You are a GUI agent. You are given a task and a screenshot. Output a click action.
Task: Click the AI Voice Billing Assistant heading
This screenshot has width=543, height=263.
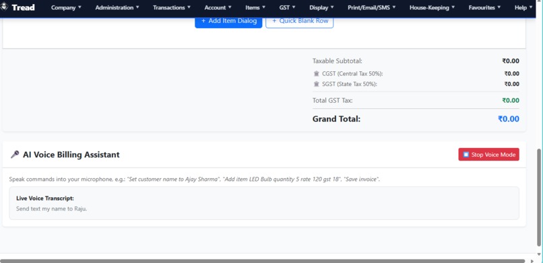[x=71, y=155]
